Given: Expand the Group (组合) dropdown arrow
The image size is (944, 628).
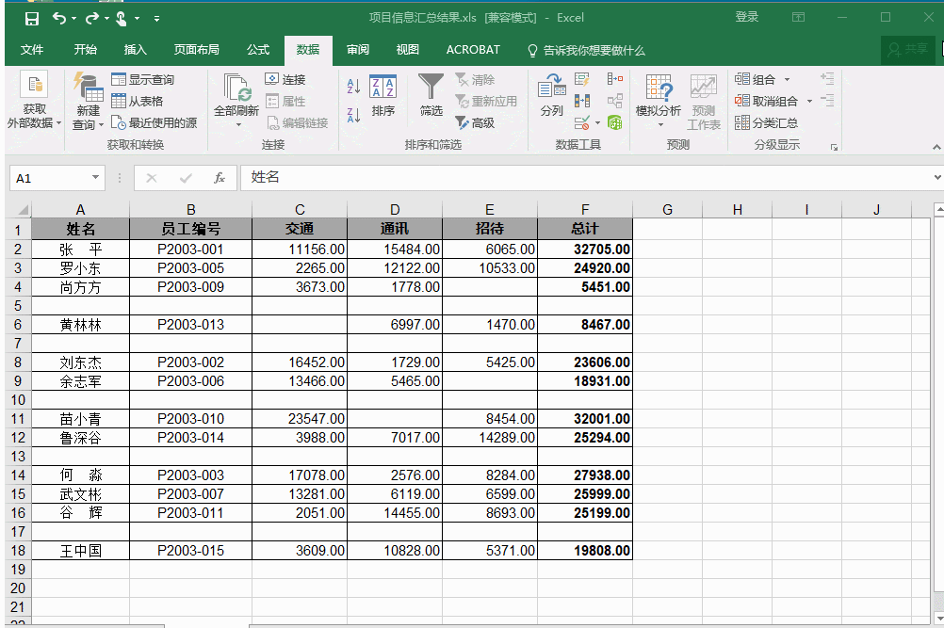Looking at the screenshot, I should pos(787,79).
